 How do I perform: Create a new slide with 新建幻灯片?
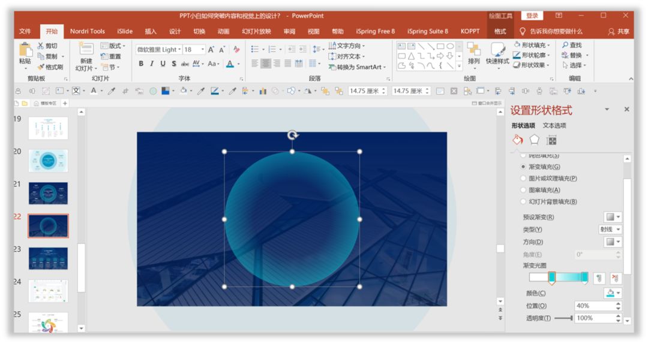[x=86, y=57]
